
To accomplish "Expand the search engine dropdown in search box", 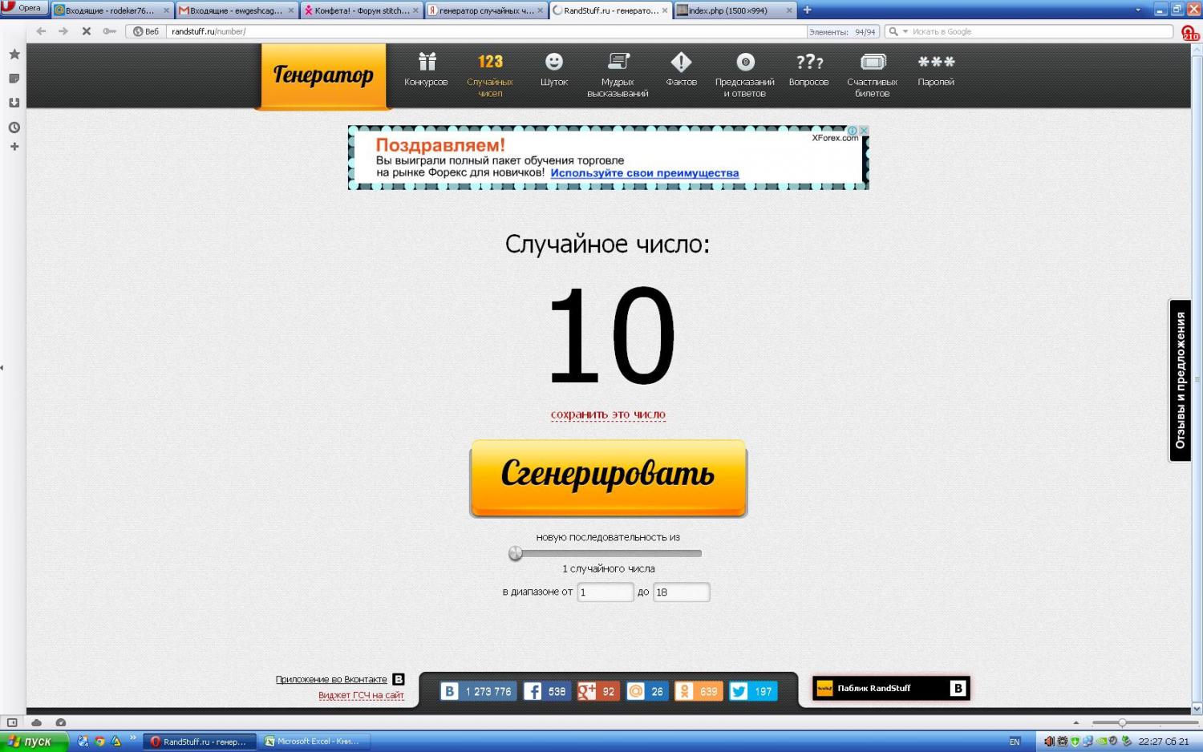I will [x=905, y=32].
